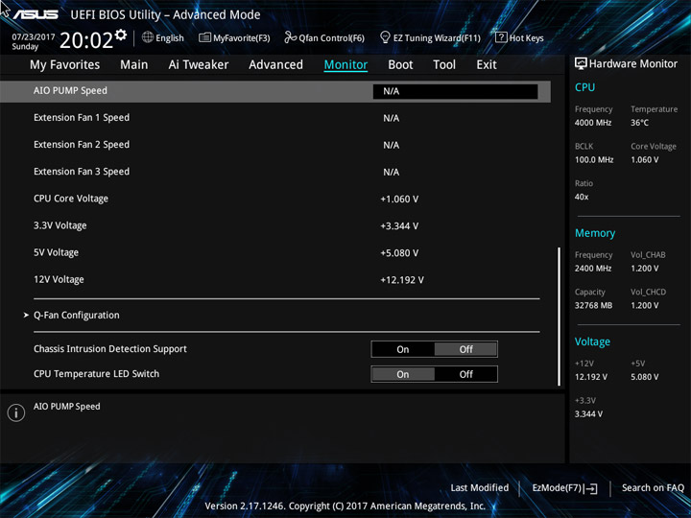Select the 5V Voltage row
Image resolution: width=691 pixels, height=518 pixels.
coord(56,252)
